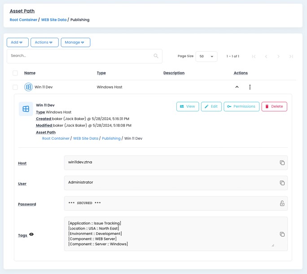Screen dimensions: 307x274
Task: Open the Actions menu
Action: pos(44,43)
